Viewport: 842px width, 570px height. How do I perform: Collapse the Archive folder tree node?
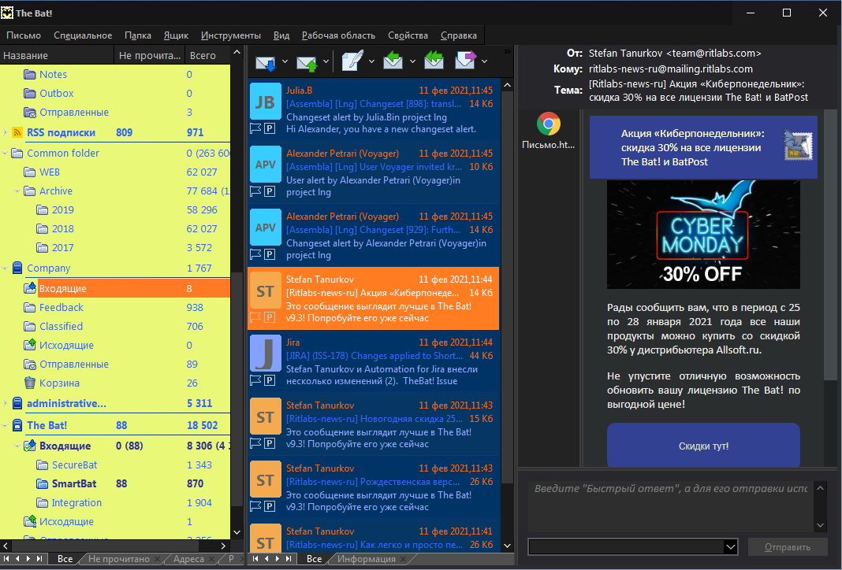pos(17,191)
